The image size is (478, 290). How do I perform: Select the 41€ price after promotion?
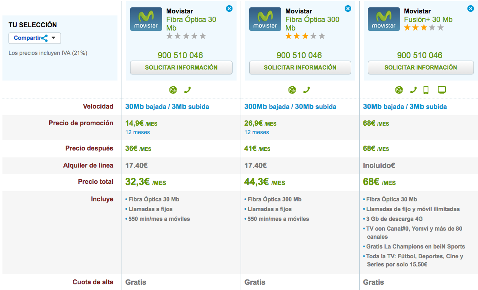click(250, 148)
